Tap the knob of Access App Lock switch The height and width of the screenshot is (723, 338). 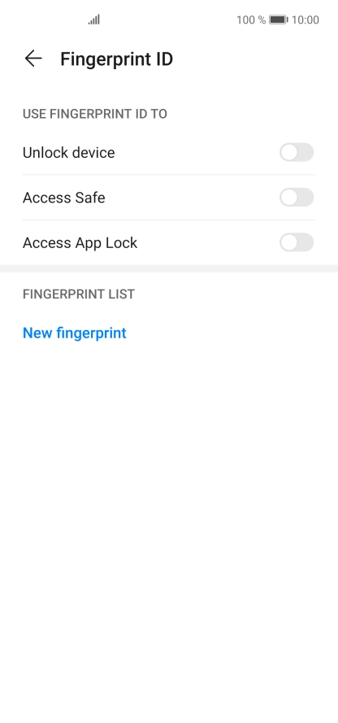point(288,242)
